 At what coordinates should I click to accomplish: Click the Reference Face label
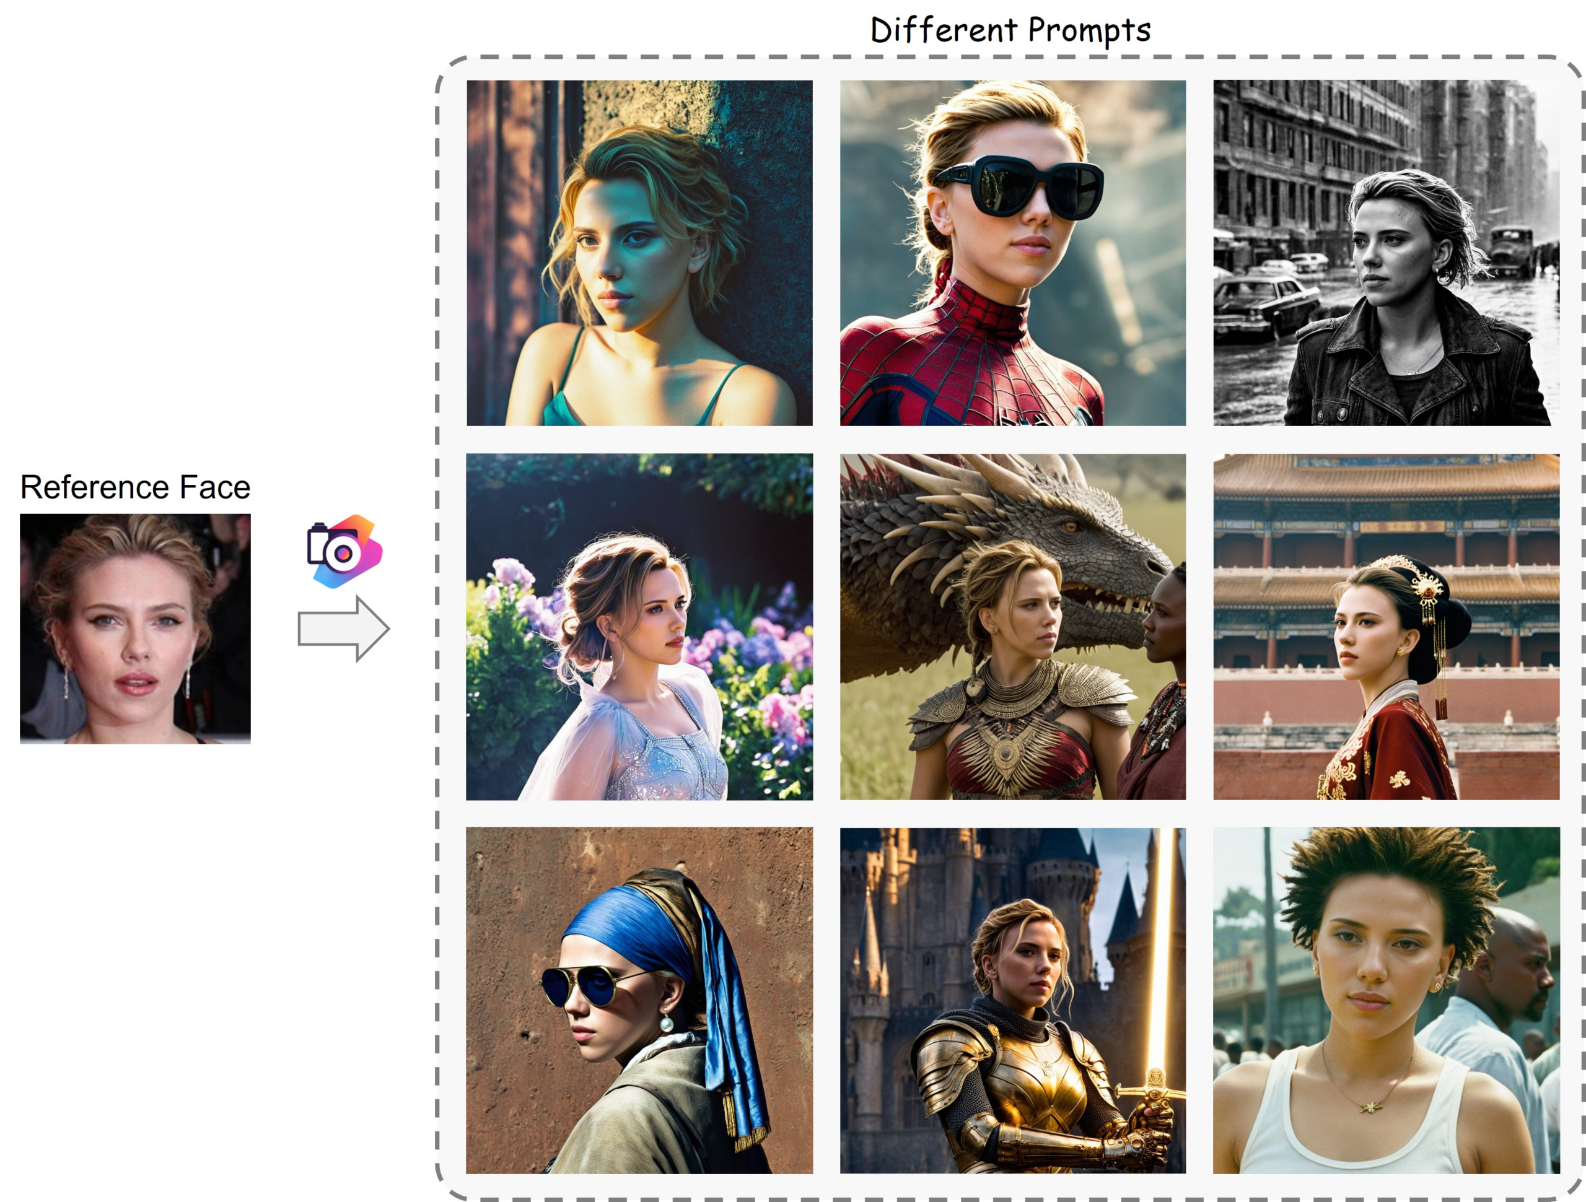click(x=136, y=487)
